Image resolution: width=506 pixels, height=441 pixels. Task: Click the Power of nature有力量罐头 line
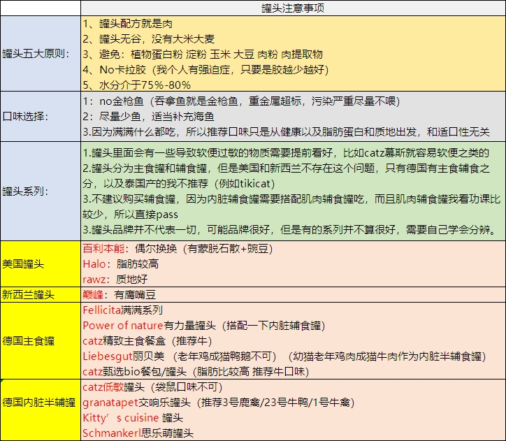click(204, 326)
